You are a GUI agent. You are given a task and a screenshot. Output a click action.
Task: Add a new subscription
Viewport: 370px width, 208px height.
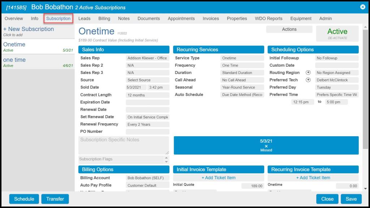point(29,29)
